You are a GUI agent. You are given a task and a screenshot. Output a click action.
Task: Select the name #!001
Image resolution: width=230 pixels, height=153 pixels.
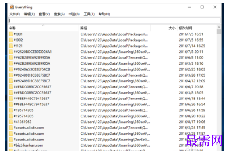click(x=18, y=34)
